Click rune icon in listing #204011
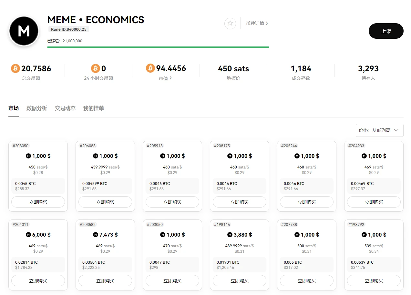This screenshot has height=295, width=411. (x=28, y=235)
